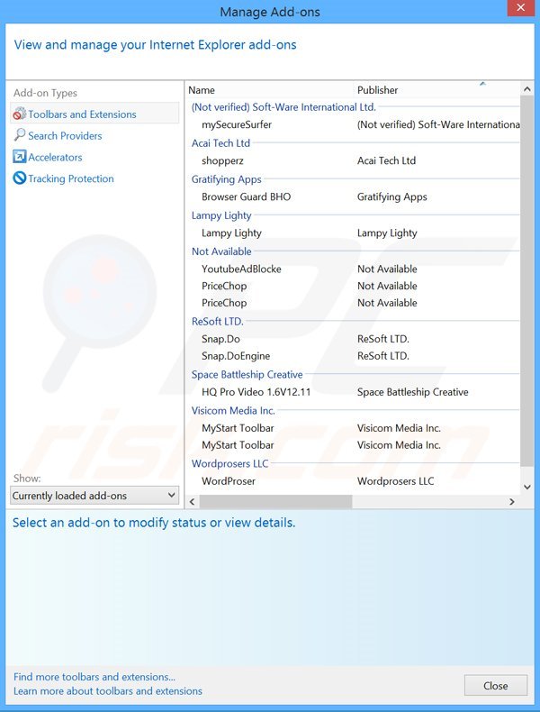Click the Wordprosers LLC publisher cell
The width and height of the screenshot is (540, 712).
395,481
